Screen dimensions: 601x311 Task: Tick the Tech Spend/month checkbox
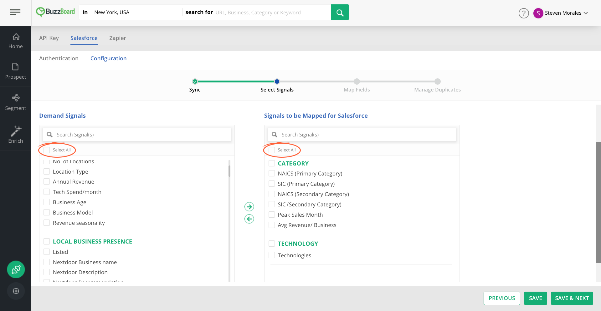tap(47, 192)
